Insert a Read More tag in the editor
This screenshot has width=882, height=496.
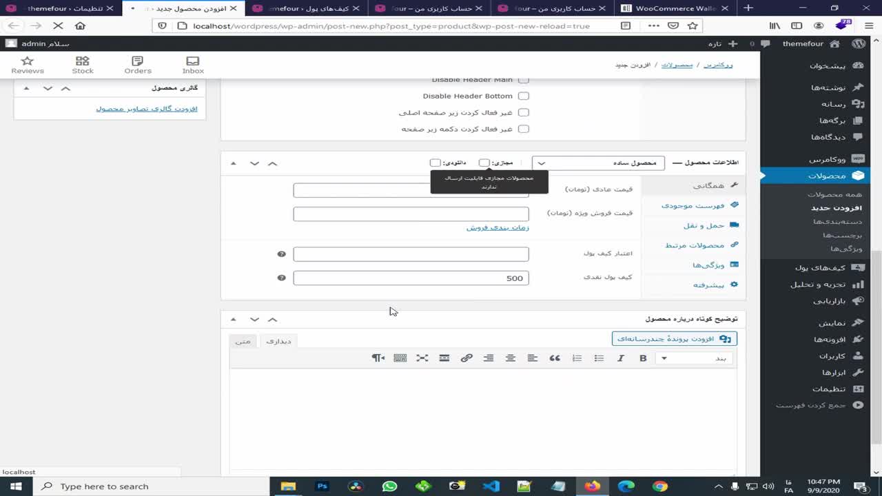pos(444,358)
